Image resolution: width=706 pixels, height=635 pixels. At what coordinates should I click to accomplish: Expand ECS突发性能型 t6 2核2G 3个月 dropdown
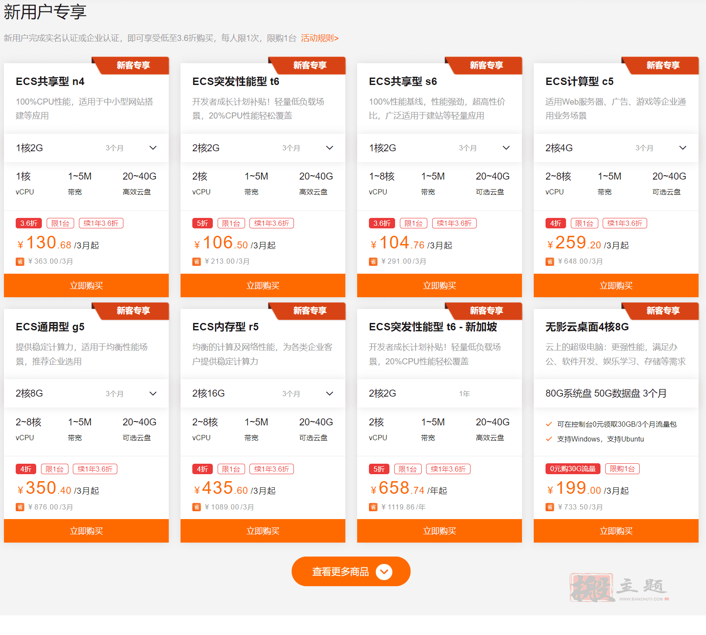[263, 148]
